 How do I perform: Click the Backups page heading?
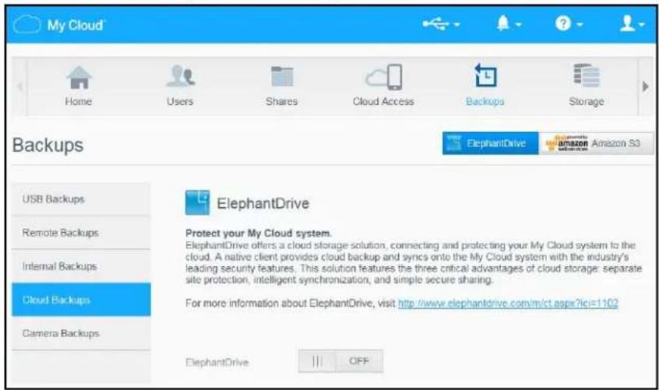pyautogui.click(x=48, y=146)
